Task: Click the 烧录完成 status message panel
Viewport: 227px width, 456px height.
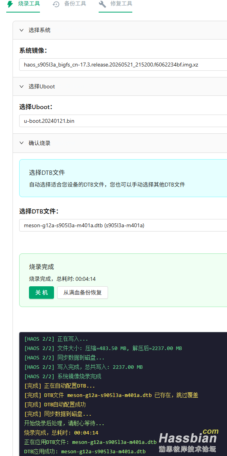Action: pyautogui.click(x=123, y=280)
